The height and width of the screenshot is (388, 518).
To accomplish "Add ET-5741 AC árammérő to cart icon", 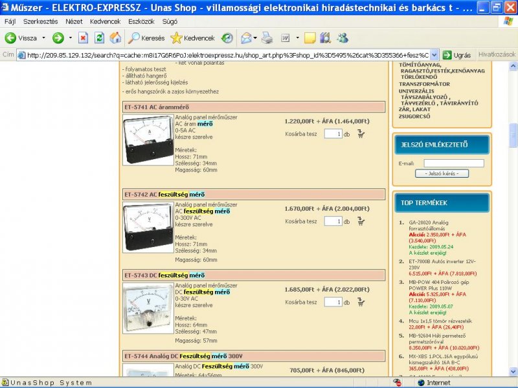I will pos(361,134).
